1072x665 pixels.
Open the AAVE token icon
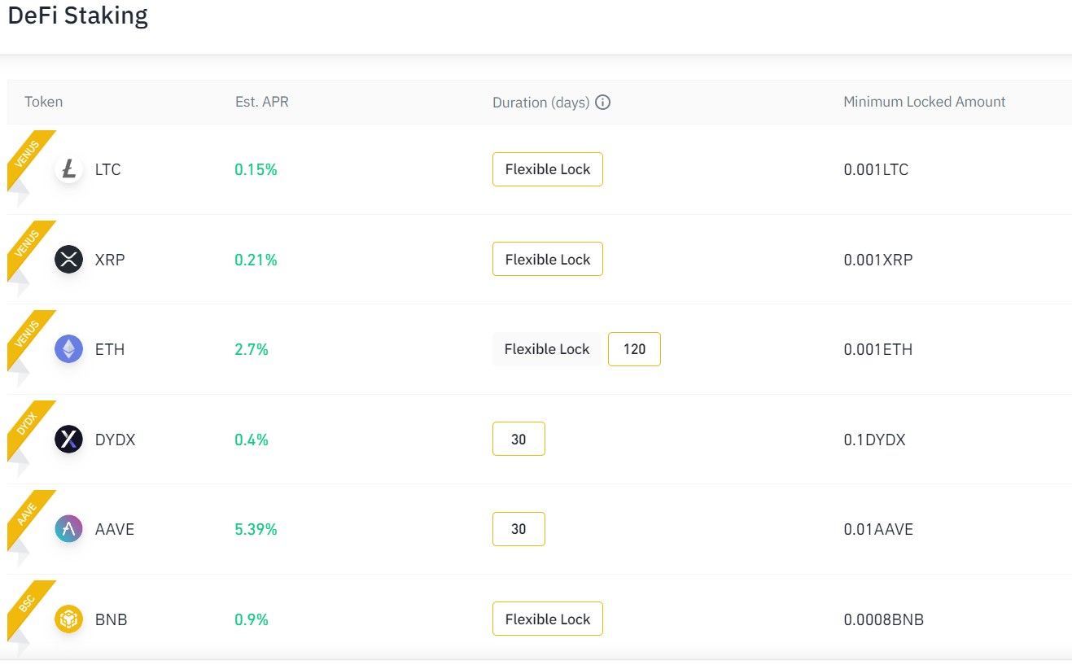pos(69,529)
